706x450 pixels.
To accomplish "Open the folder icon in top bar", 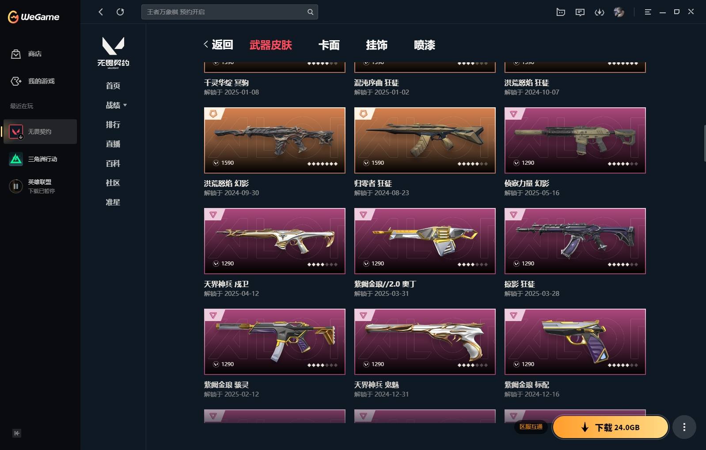I will coord(561,12).
